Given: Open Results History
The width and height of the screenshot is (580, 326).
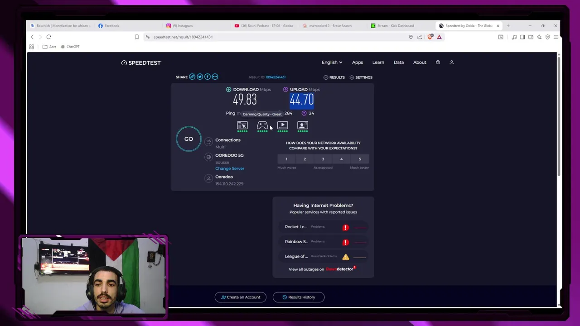Looking at the screenshot, I should [x=299, y=297].
